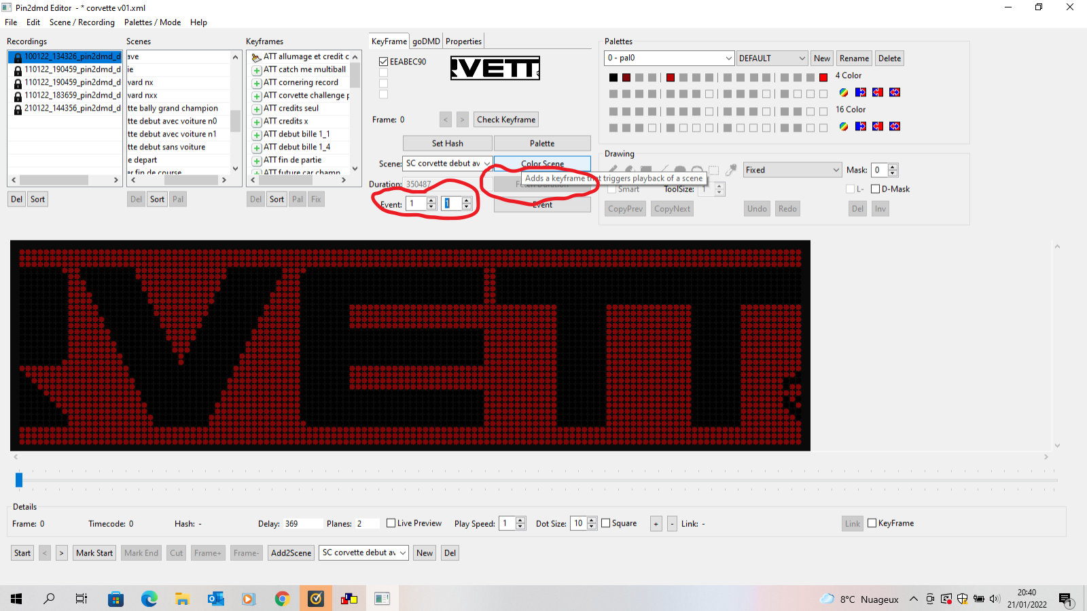Decrease the Dot Size spinner
1087x611 pixels.
592,527
